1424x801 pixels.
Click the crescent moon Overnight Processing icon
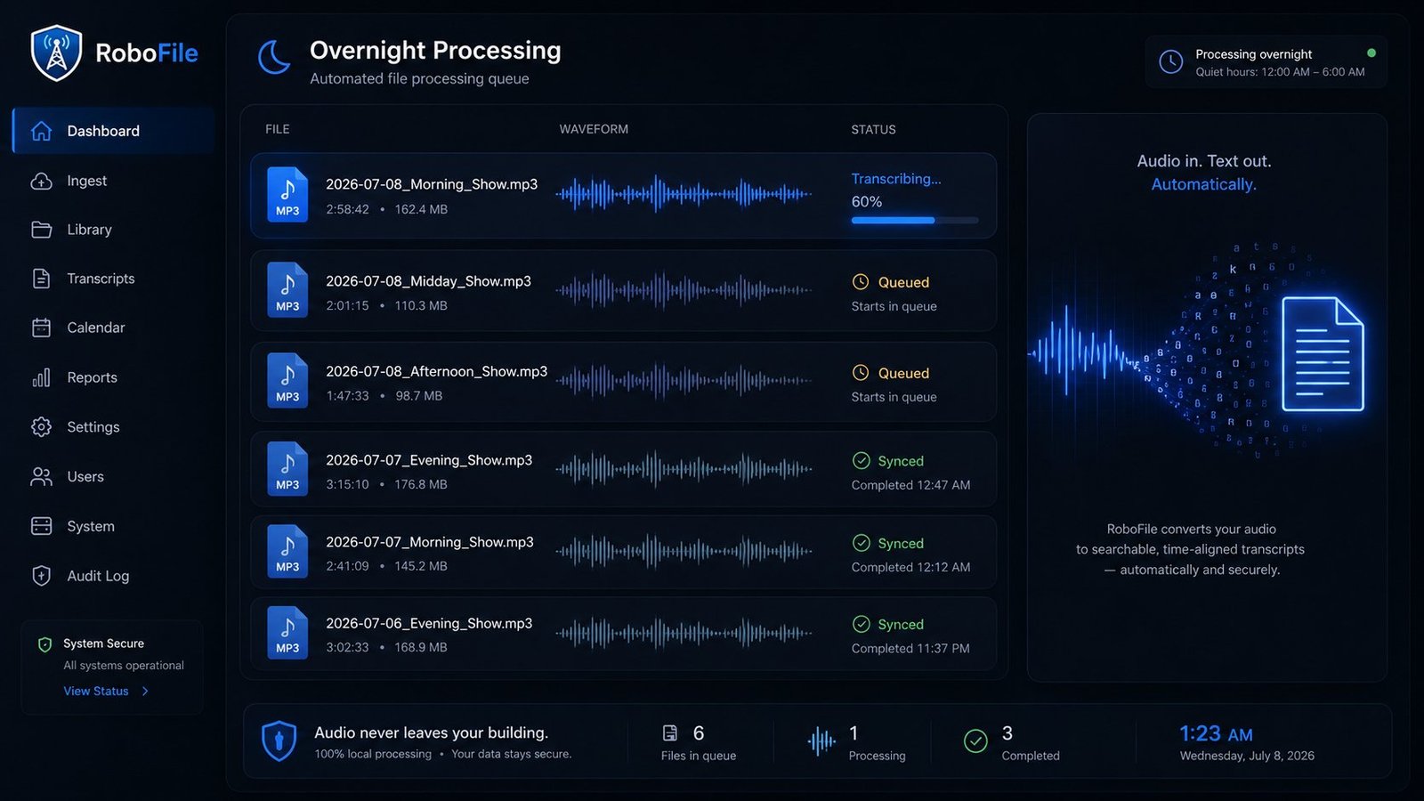(274, 58)
